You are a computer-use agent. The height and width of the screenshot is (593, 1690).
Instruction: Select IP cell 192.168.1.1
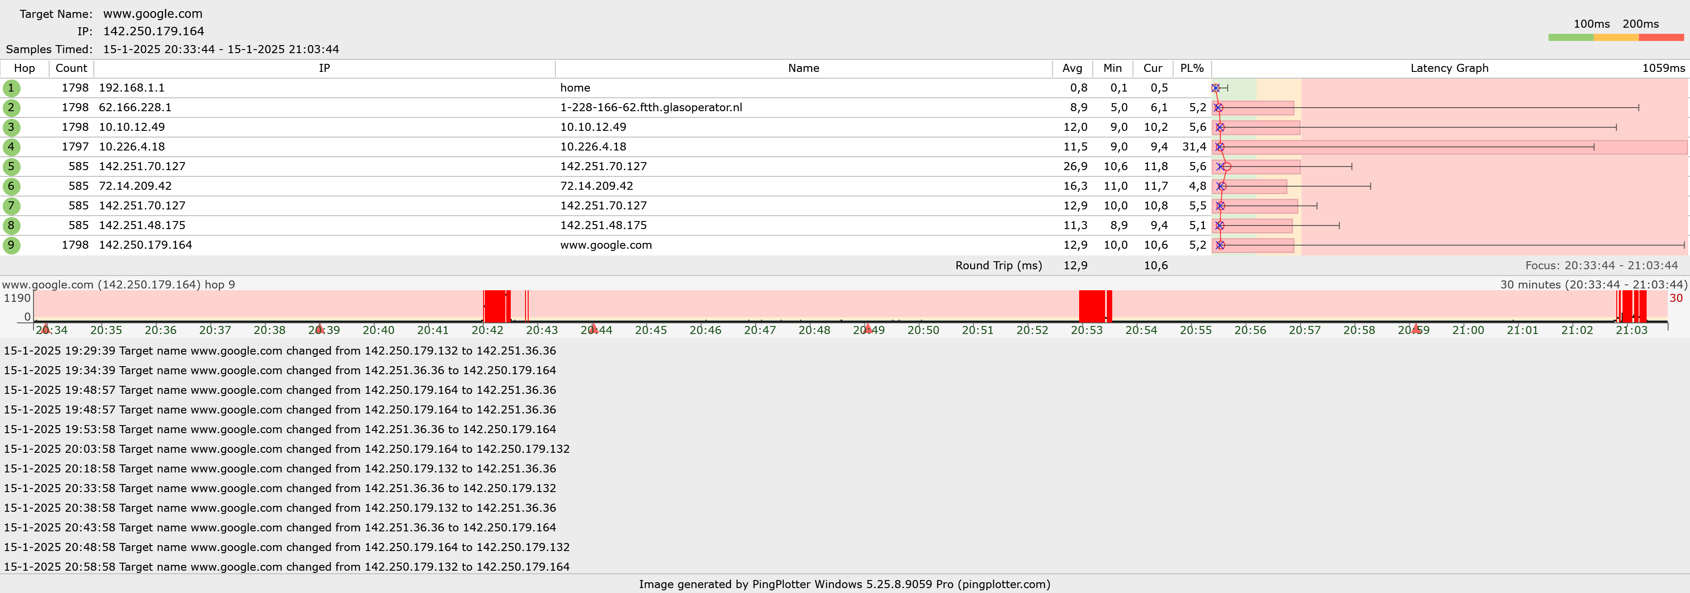pyautogui.click(x=132, y=88)
